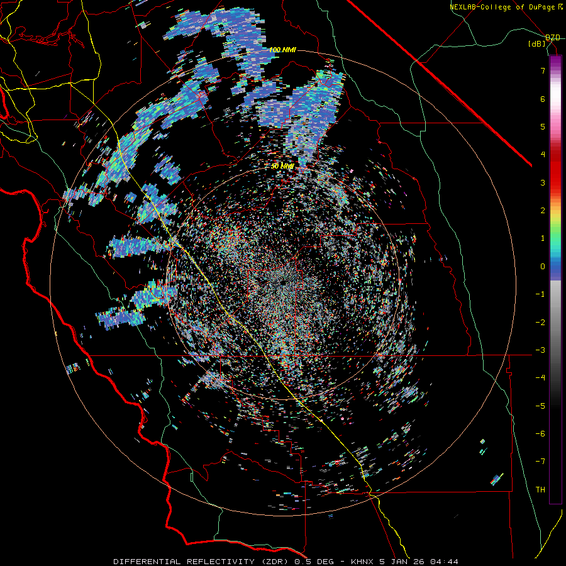Click the [dB] units label
This screenshot has height=566, width=566.
(537, 44)
